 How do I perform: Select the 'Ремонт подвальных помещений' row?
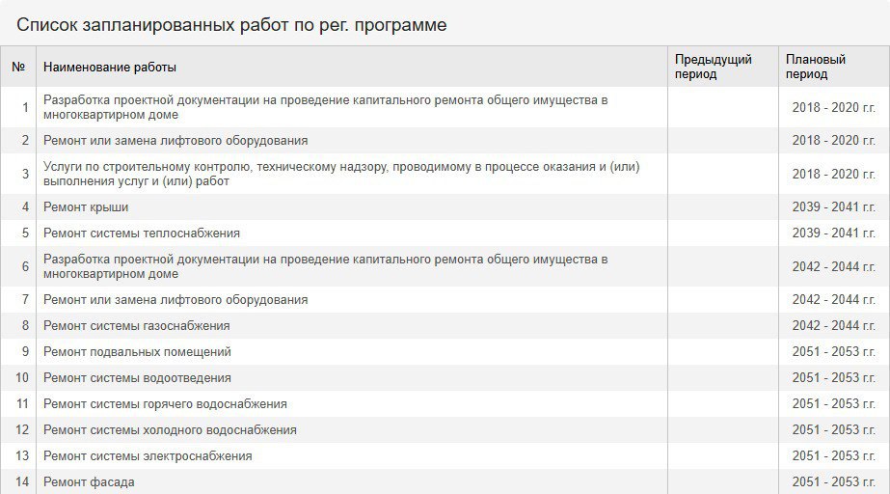click(x=445, y=352)
